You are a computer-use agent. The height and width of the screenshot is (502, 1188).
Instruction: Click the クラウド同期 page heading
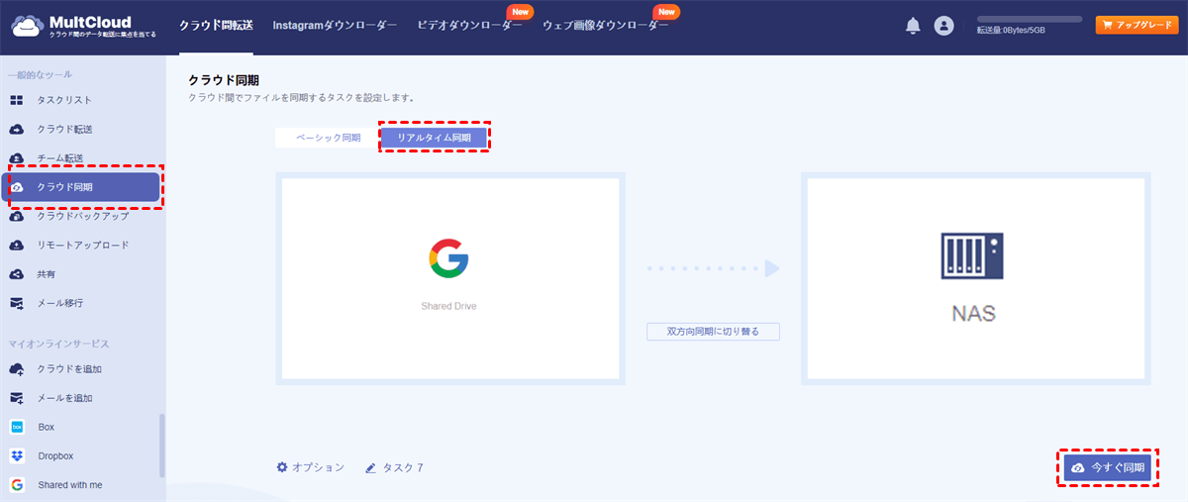[x=224, y=79]
